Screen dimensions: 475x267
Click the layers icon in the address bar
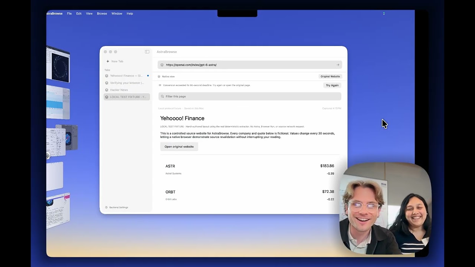click(162, 65)
